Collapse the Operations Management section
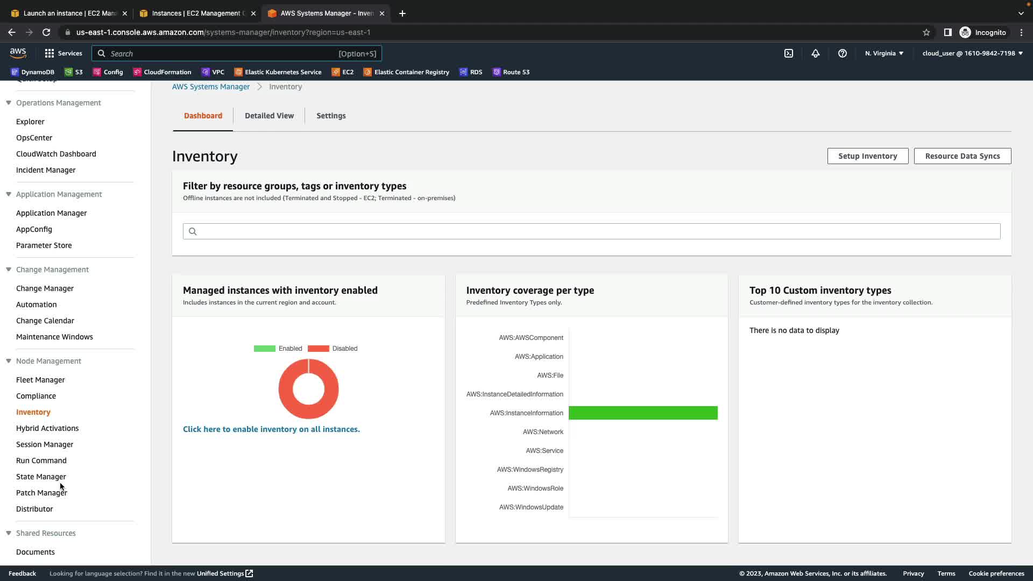1033x581 pixels. coord(9,103)
